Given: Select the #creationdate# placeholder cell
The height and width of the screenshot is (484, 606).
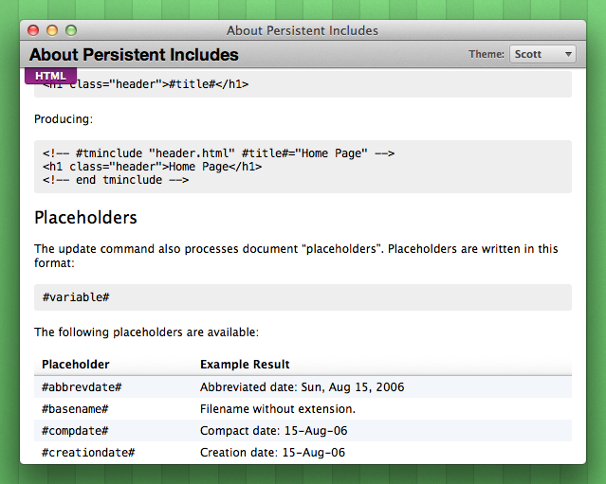Looking at the screenshot, I should click(x=88, y=453).
